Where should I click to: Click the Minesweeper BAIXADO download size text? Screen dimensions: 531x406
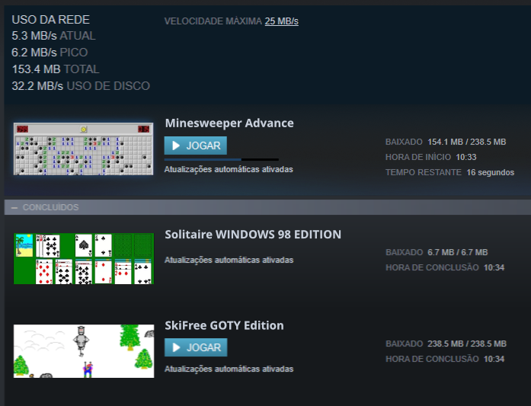(x=467, y=142)
